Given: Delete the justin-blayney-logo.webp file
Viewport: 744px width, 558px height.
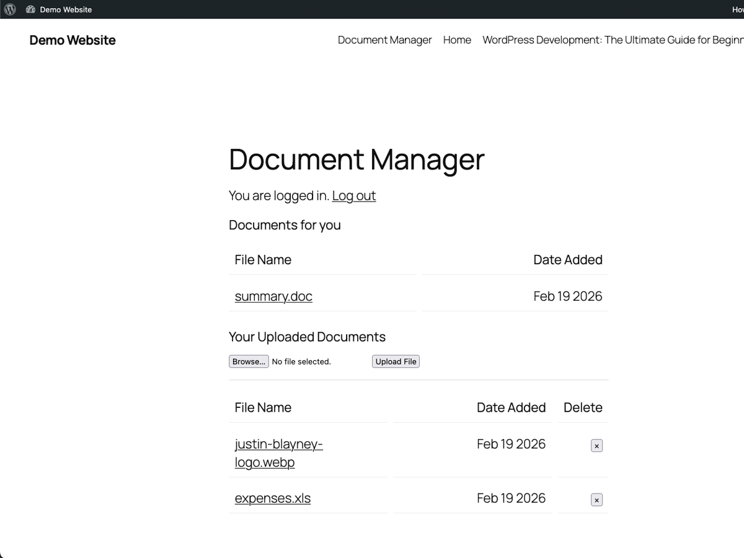Looking at the screenshot, I should tap(596, 446).
